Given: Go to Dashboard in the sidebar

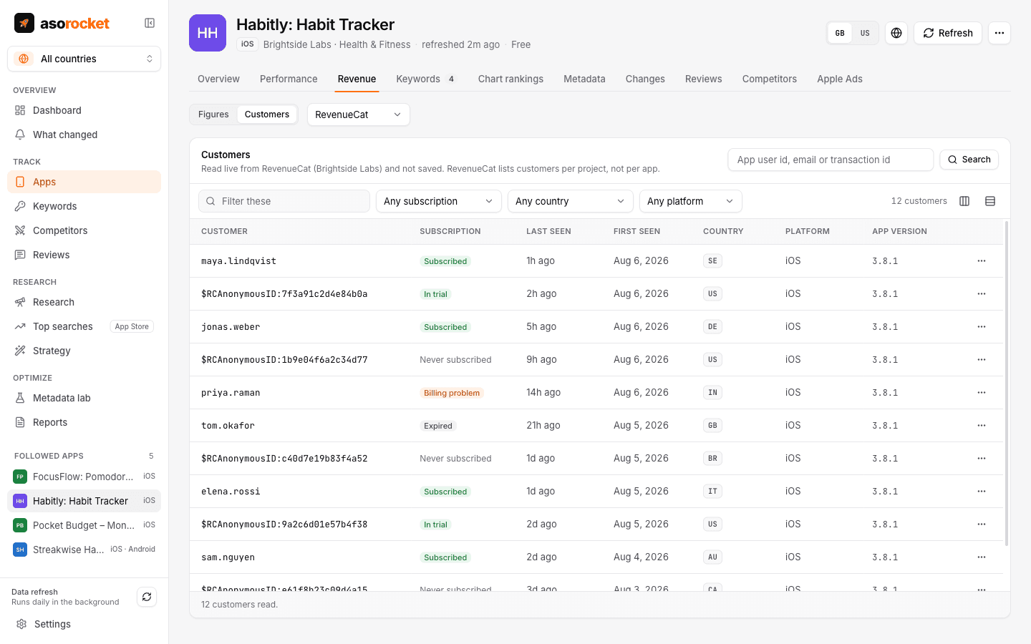Looking at the screenshot, I should point(84,110).
